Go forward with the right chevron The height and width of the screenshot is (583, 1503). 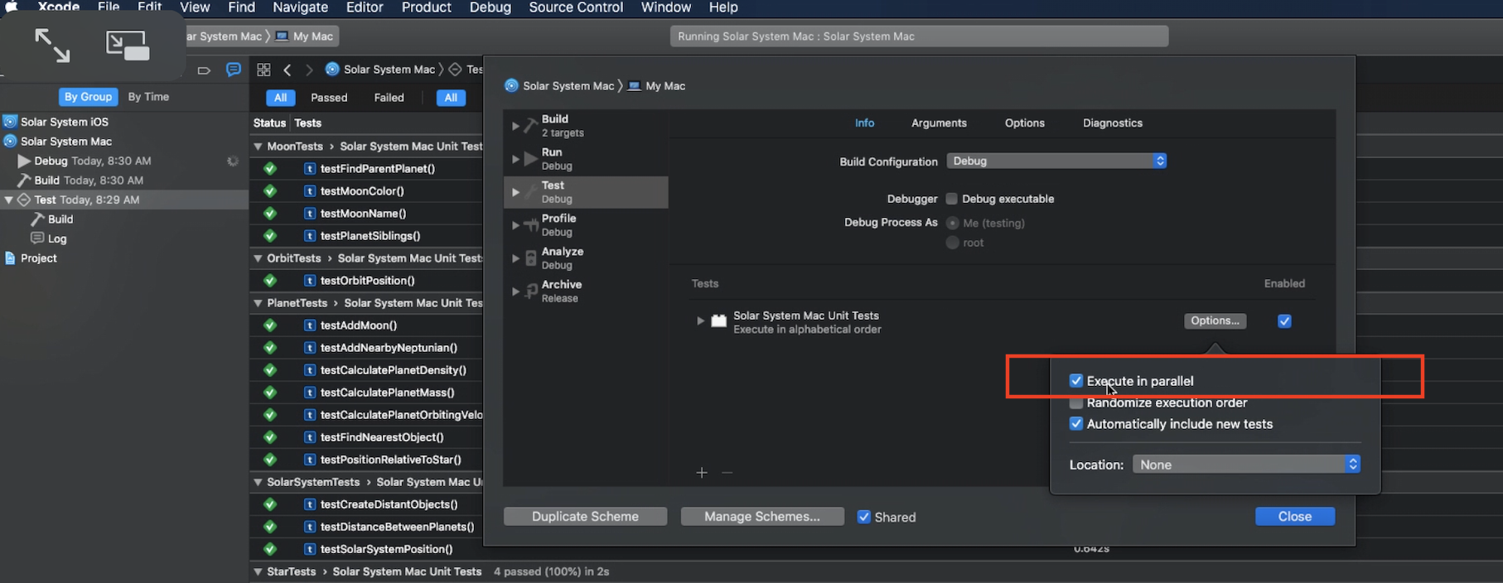[x=309, y=70]
